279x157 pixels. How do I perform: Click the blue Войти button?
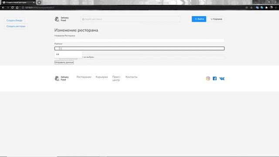199,19
